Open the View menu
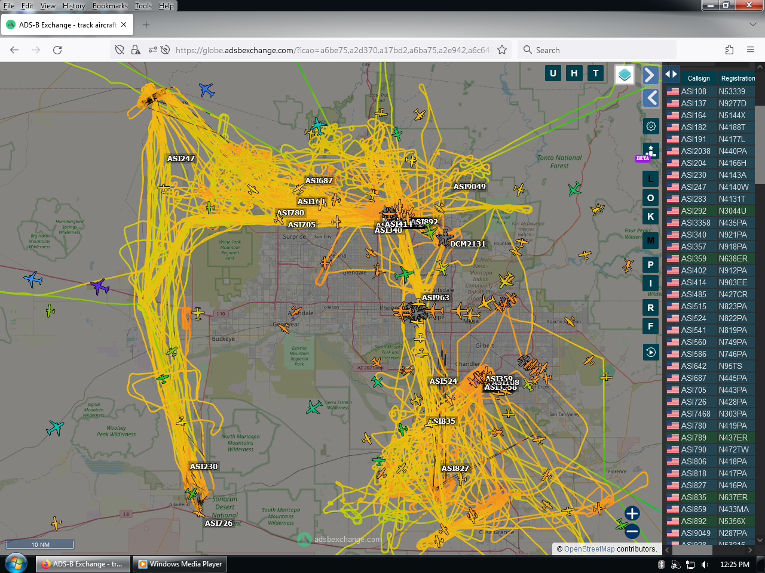The image size is (765, 573). pos(48,6)
